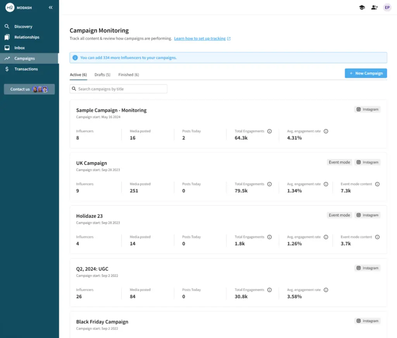Click Total Engagements info icon in Sample Campaign
Screen dimensions: 397x338
click(x=269, y=131)
